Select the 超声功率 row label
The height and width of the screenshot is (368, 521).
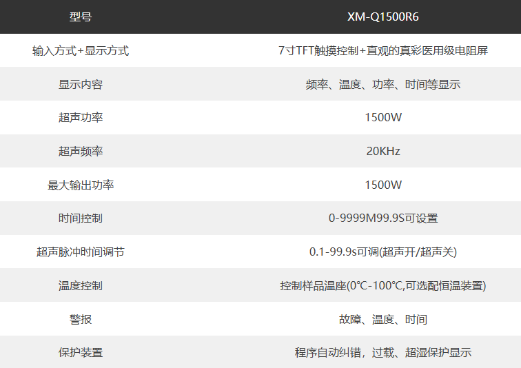click(81, 118)
